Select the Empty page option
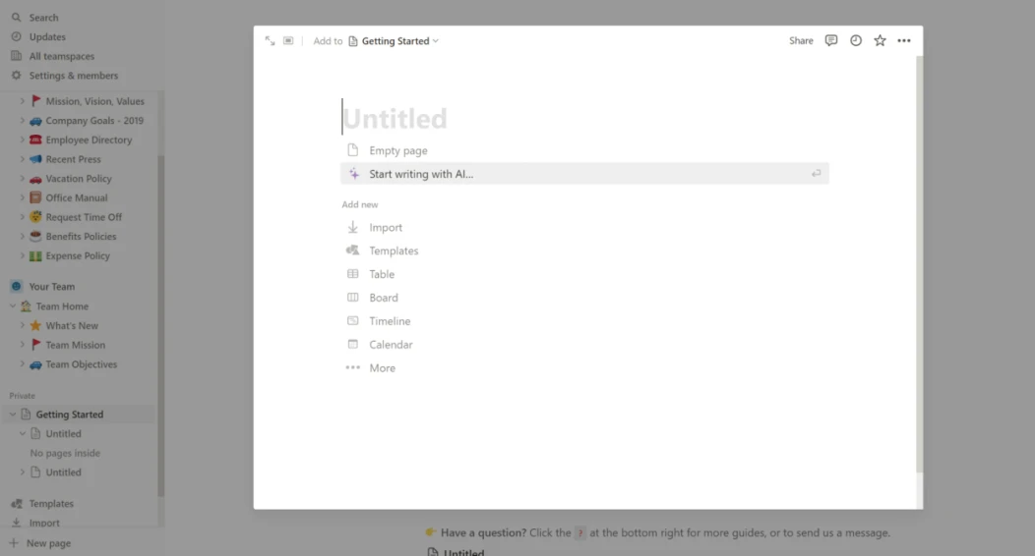 coord(398,150)
